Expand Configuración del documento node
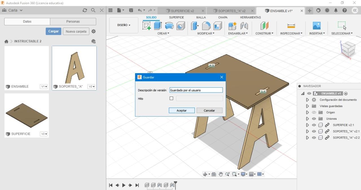361x190 pixels. click(307, 100)
